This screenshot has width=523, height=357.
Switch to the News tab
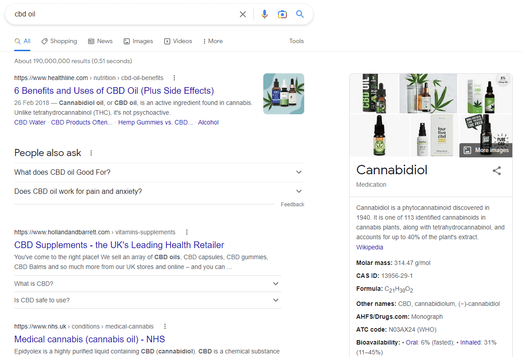101,41
